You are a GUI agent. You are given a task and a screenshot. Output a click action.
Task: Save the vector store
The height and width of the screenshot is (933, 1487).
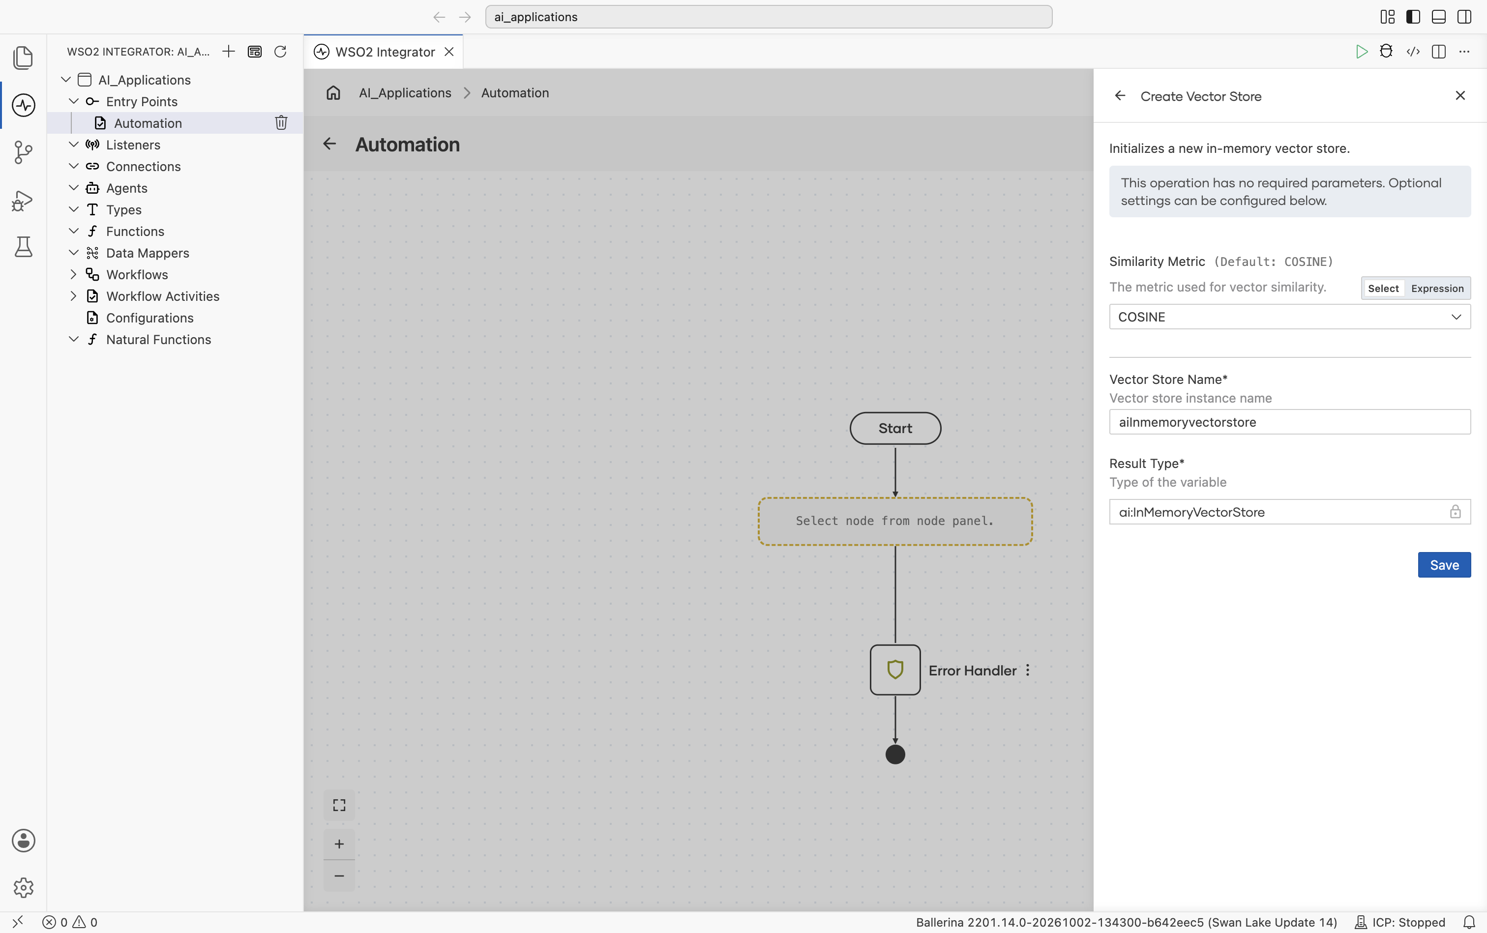coord(1444,565)
